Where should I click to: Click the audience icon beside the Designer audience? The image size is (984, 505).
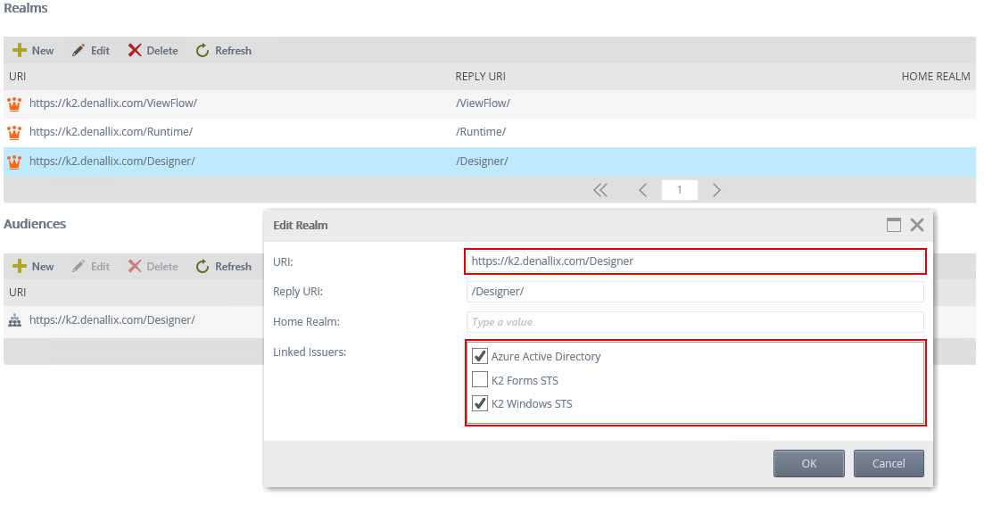pos(14,320)
